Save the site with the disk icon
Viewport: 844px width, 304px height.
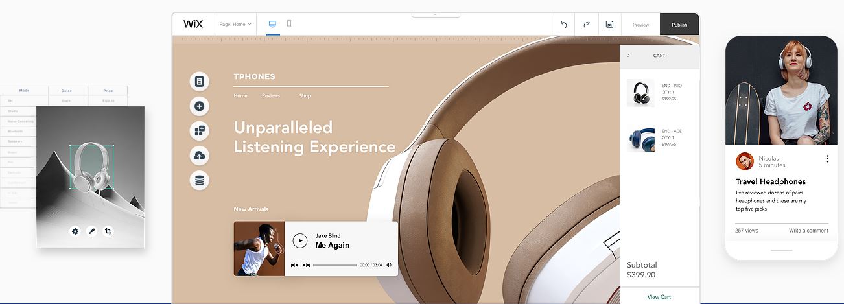click(609, 25)
